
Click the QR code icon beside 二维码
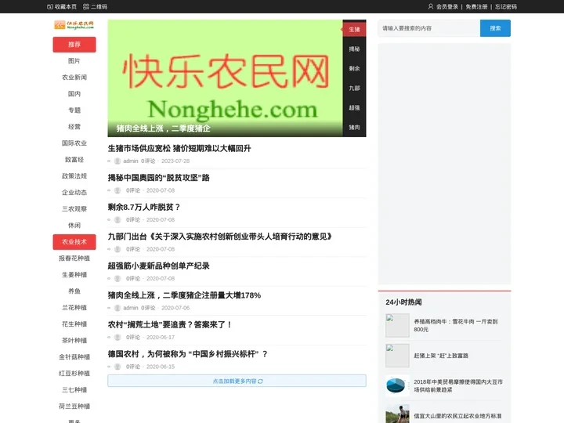pyautogui.click(x=86, y=6)
